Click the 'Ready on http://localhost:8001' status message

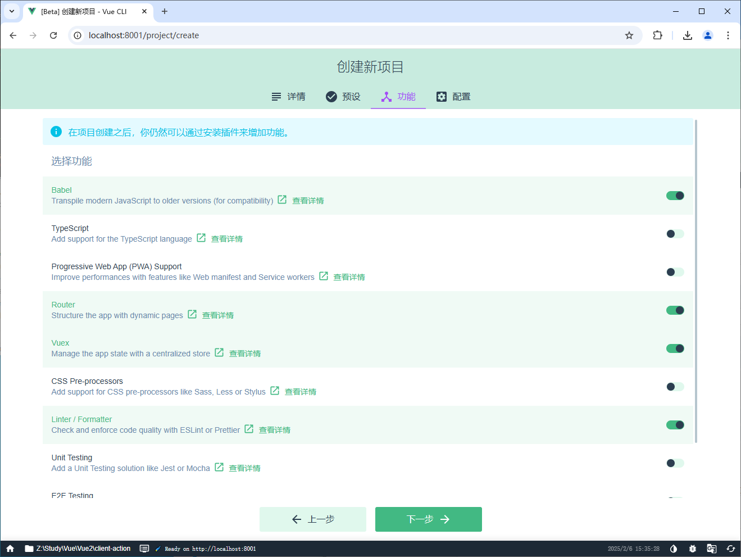click(x=210, y=549)
